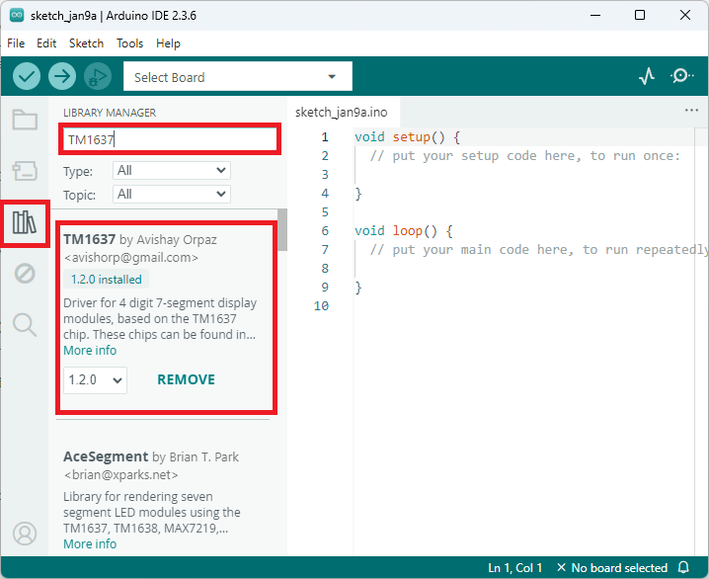This screenshot has width=709, height=579.
Task: Open the Sketch menu
Action: point(86,43)
